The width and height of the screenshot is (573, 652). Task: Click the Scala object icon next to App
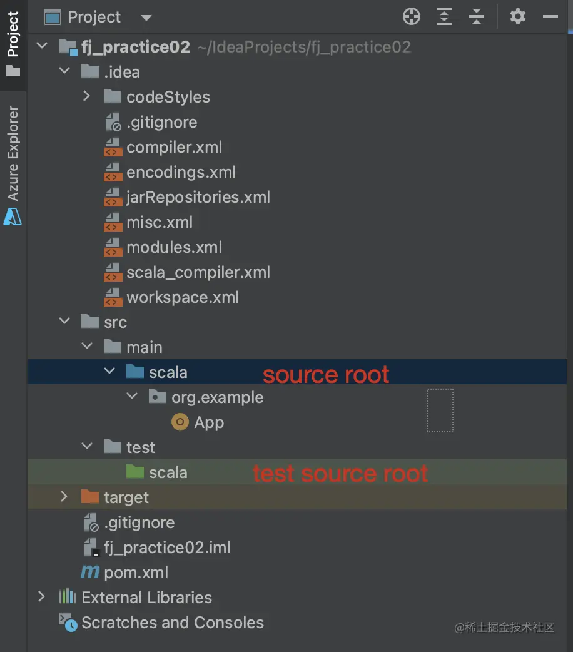click(179, 422)
